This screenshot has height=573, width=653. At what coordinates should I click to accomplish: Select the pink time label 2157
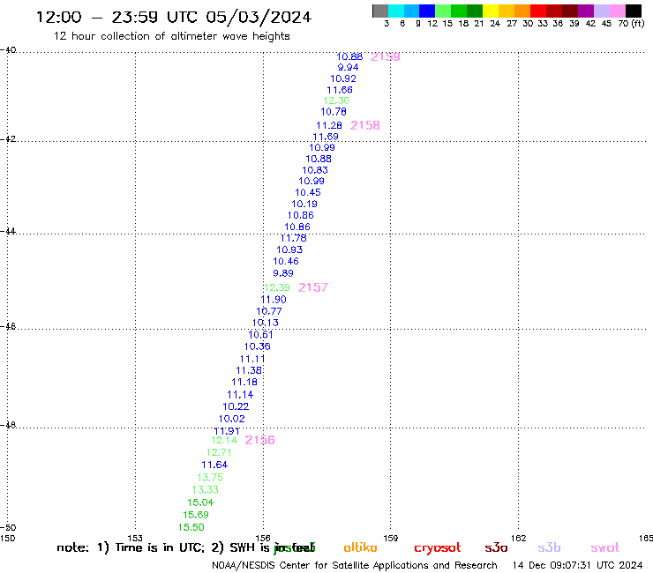pyautogui.click(x=313, y=287)
